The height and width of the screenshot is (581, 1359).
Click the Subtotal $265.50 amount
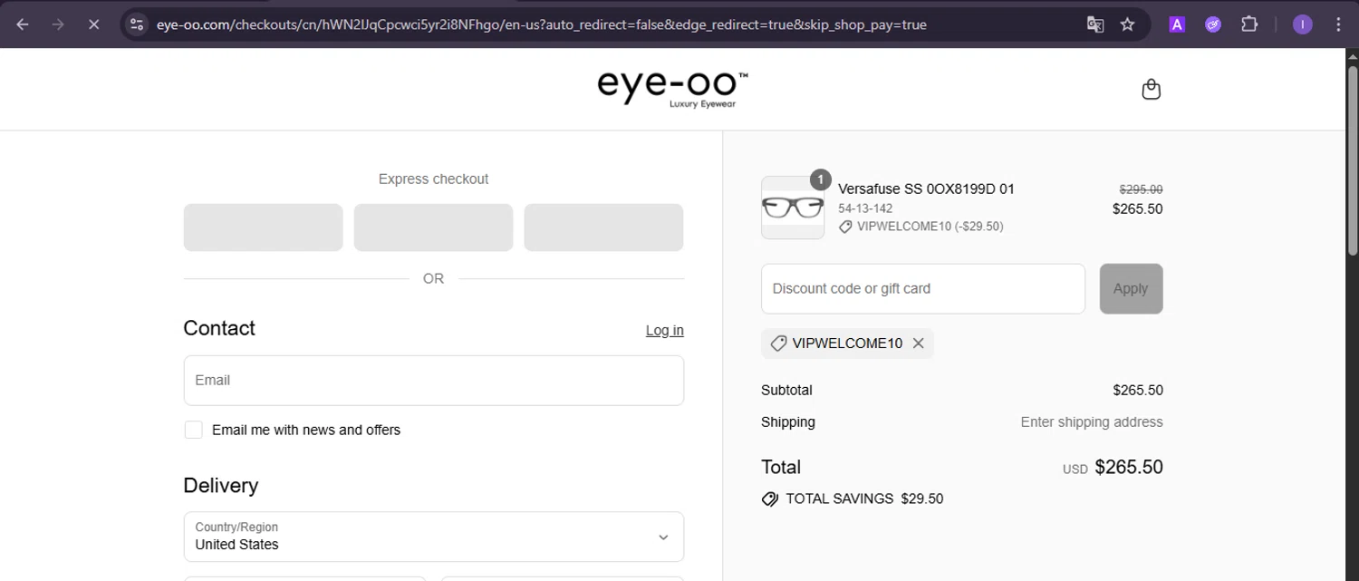pyautogui.click(x=1138, y=391)
